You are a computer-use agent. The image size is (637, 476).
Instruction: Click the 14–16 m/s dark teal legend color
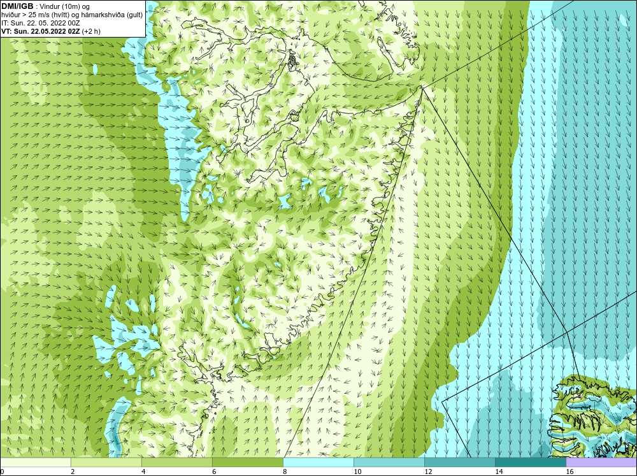531,462
